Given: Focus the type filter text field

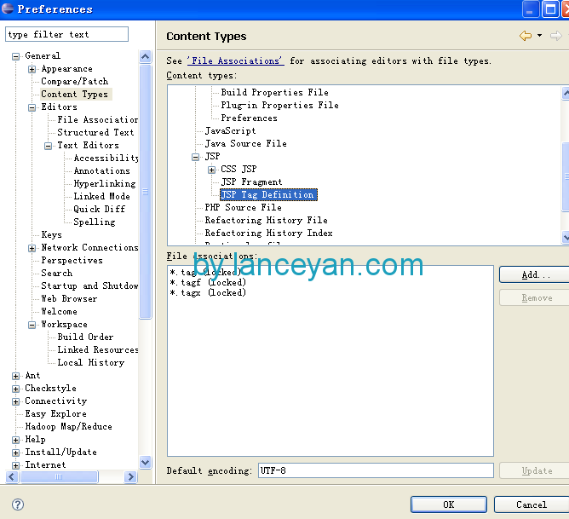Looking at the screenshot, I should coord(66,34).
